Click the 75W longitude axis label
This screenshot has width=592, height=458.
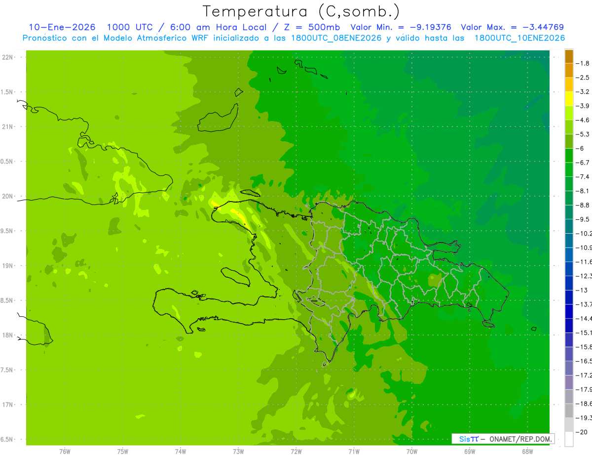click(x=123, y=452)
